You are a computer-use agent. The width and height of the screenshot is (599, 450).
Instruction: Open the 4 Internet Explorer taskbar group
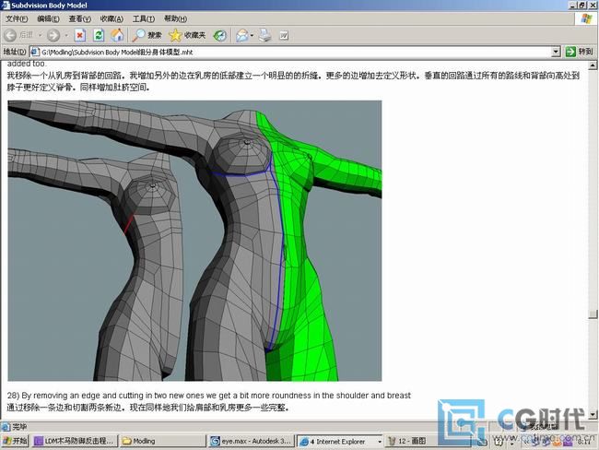coord(340,441)
